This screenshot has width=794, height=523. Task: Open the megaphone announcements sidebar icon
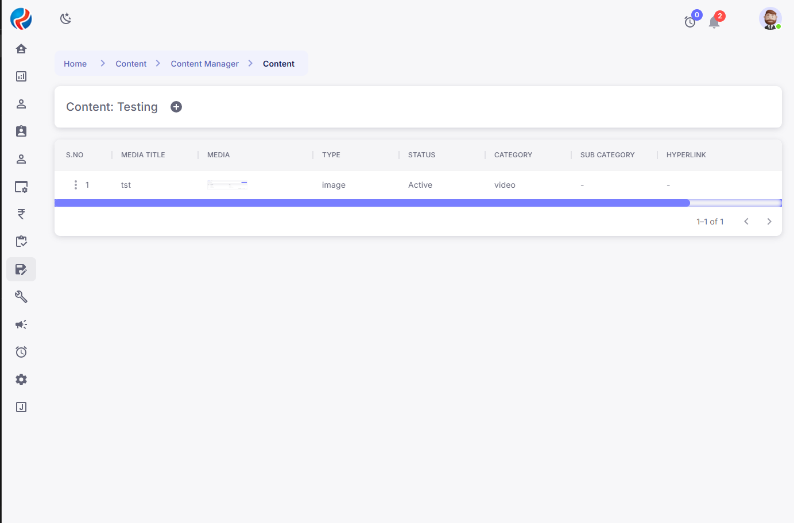[x=21, y=324]
